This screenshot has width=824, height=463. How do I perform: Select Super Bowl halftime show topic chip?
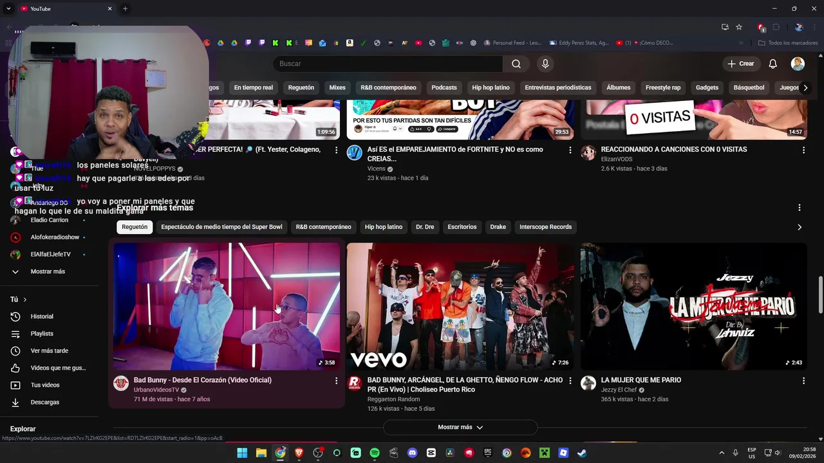[221, 227]
